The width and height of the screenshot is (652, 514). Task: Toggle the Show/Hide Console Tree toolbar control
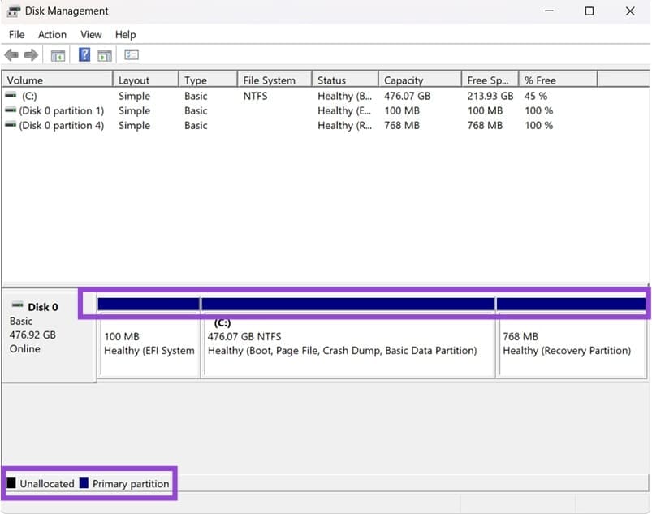click(x=58, y=55)
